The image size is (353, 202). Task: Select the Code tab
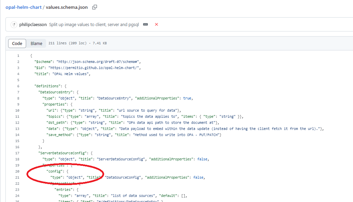17,43
